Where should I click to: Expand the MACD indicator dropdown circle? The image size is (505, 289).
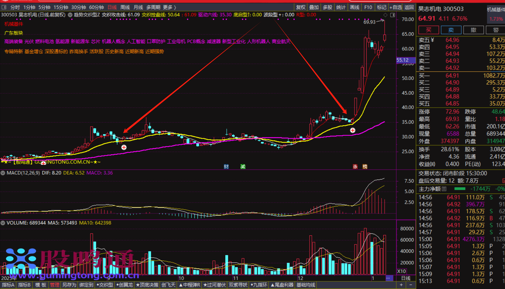click(3, 173)
